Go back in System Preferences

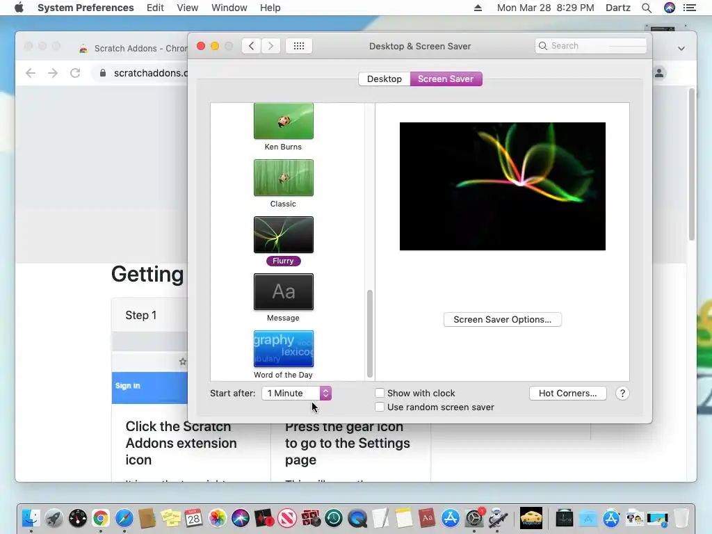251,46
